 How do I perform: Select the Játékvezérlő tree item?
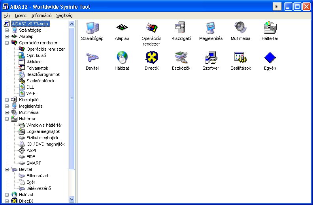pyautogui.click(x=38, y=188)
